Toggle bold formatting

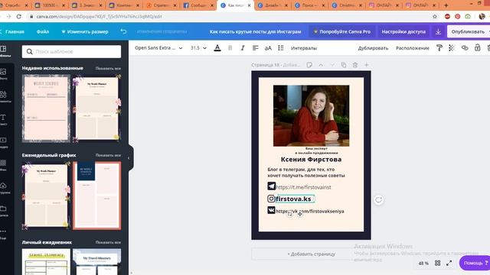(230, 48)
